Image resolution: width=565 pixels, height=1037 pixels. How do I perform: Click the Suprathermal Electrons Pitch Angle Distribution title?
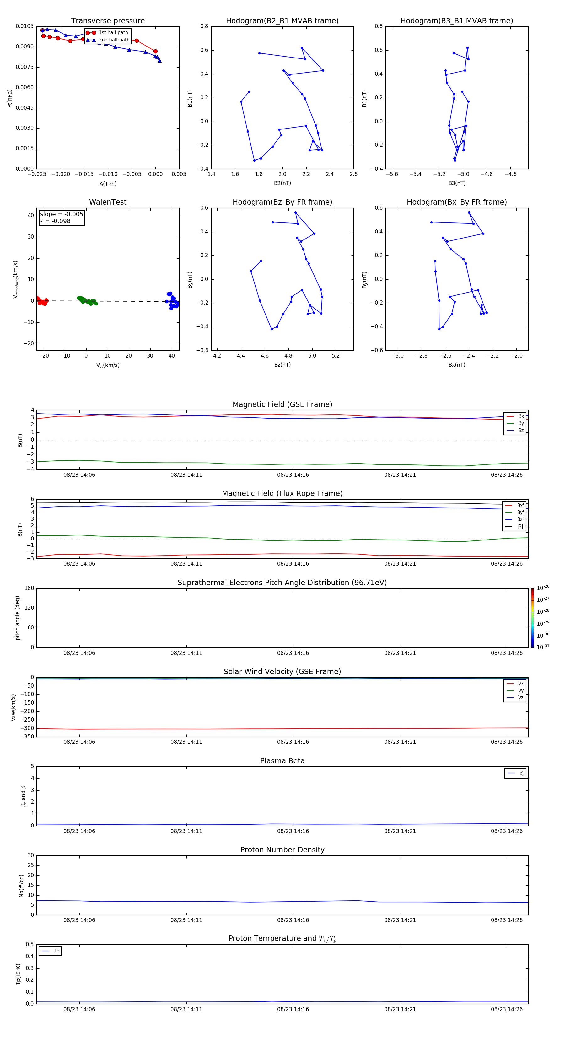[x=282, y=583]
